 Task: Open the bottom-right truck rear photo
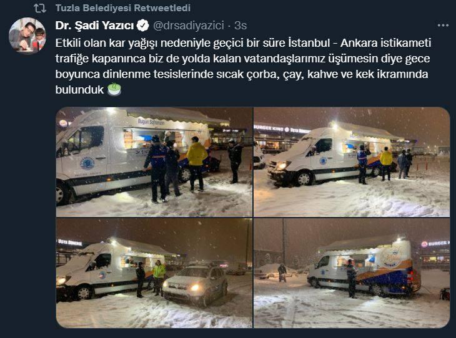[x=352, y=273]
